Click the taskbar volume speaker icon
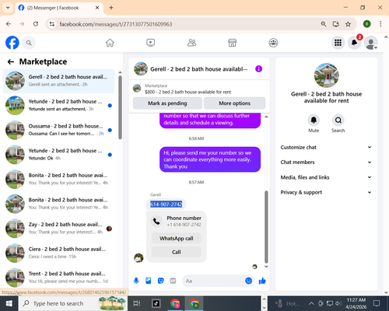 click(338, 303)
